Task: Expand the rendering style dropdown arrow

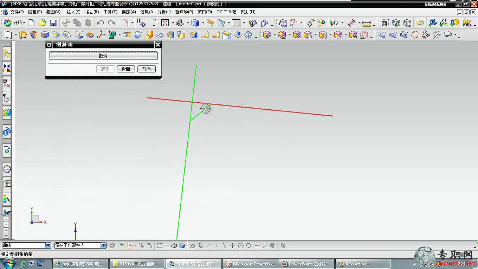Action: (x=203, y=23)
